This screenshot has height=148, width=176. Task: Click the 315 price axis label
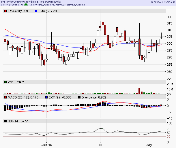point(169,23)
